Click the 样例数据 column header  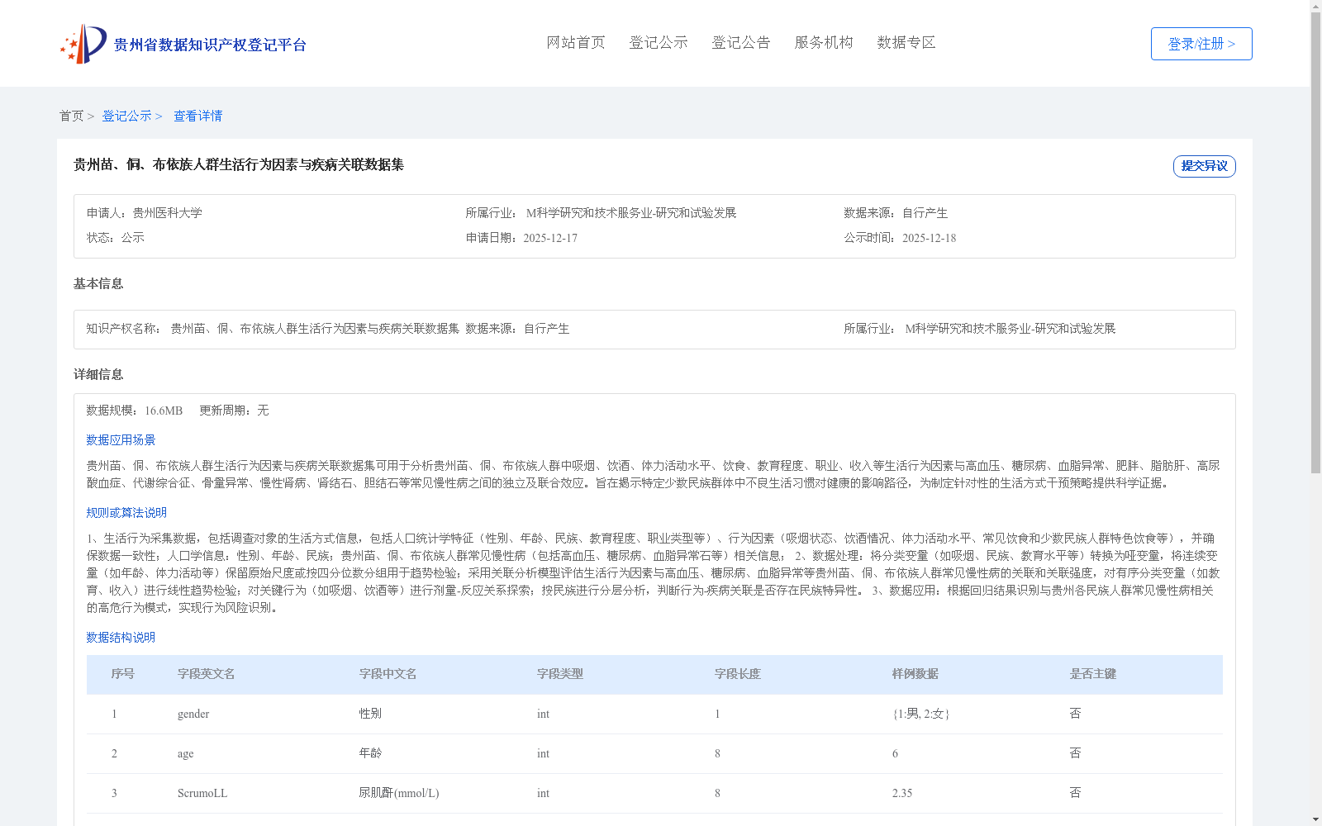pyautogui.click(x=915, y=674)
